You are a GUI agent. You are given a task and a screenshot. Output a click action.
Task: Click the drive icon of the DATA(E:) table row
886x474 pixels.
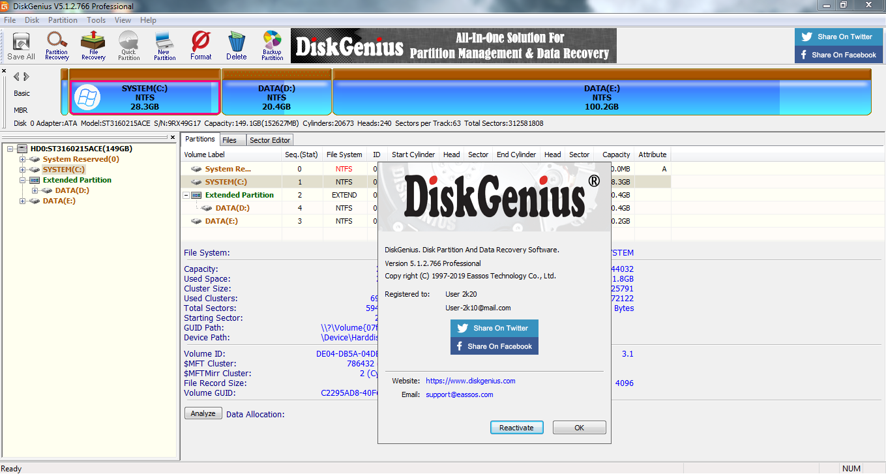(x=196, y=221)
